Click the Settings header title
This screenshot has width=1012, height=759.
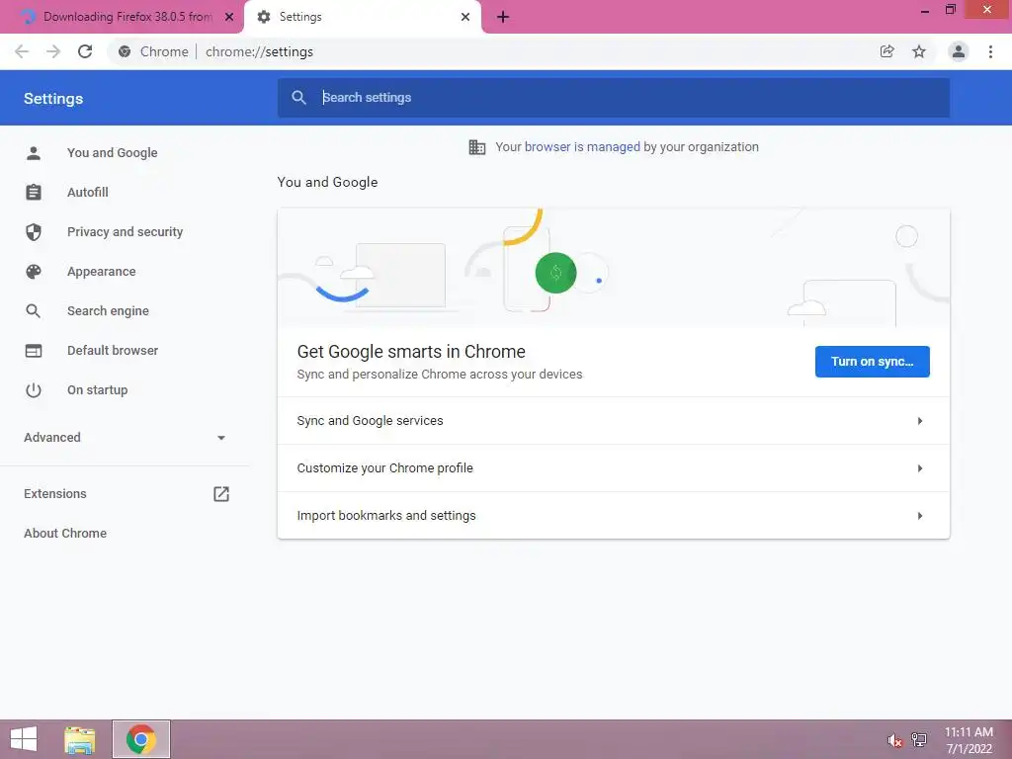pos(53,99)
